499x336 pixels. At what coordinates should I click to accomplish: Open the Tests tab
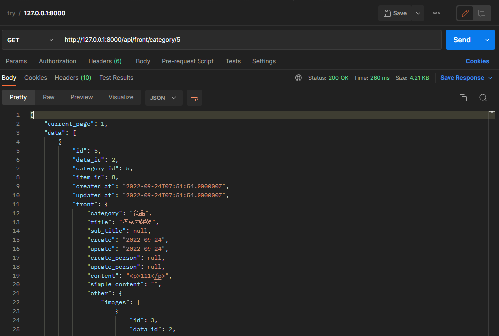point(233,61)
